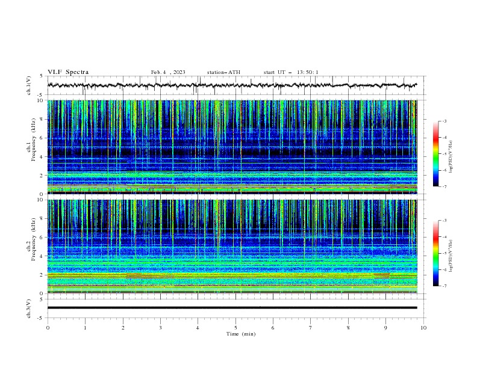477x368 pixels.
Task: Click the "8" kHz tick of ch.1 spectrogram
Action: coord(42,119)
